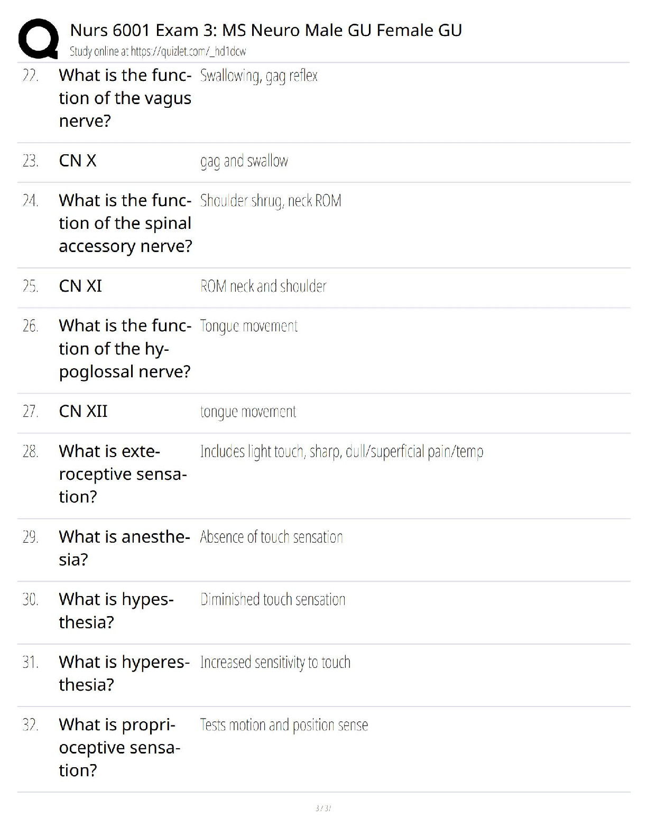Select the CN XI term
The width and height of the screenshot is (647, 837).
[80, 286]
